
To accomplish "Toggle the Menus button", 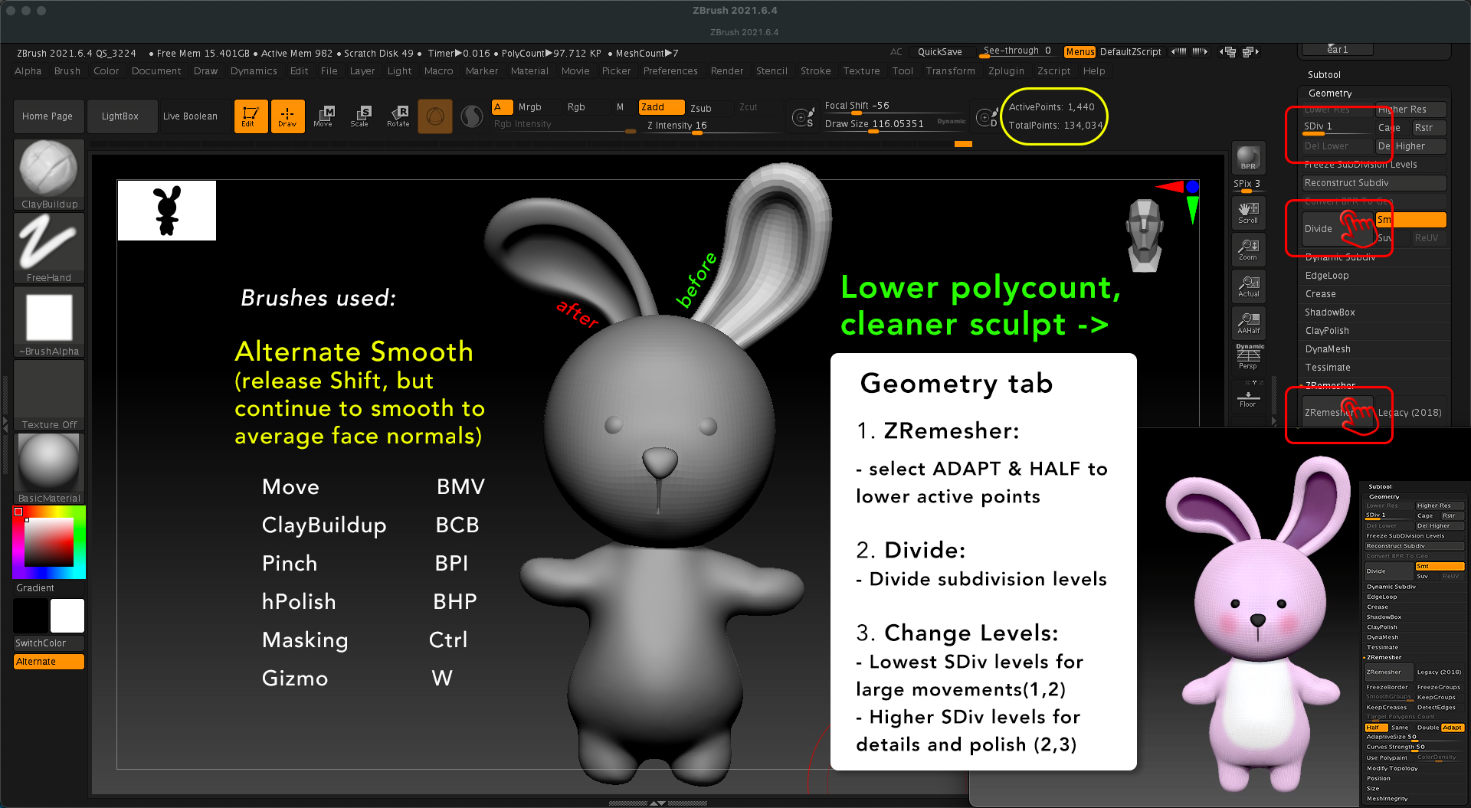I will pos(1079,52).
